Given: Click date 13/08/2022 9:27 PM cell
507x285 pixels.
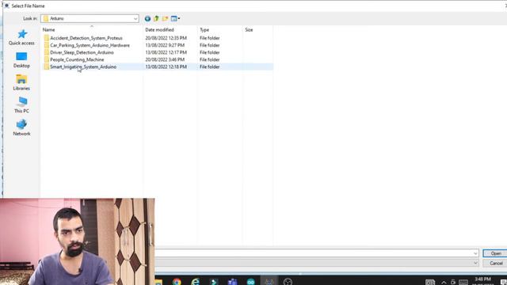Looking at the screenshot, I should click(x=165, y=45).
